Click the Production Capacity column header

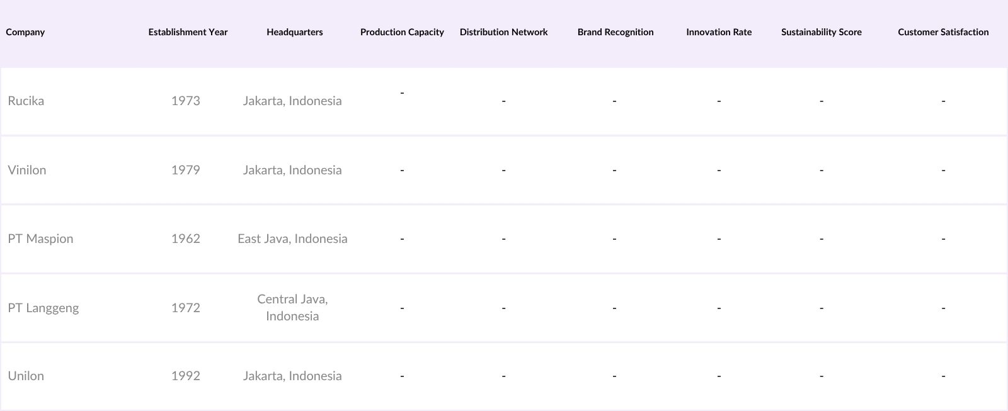pos(402,32)
